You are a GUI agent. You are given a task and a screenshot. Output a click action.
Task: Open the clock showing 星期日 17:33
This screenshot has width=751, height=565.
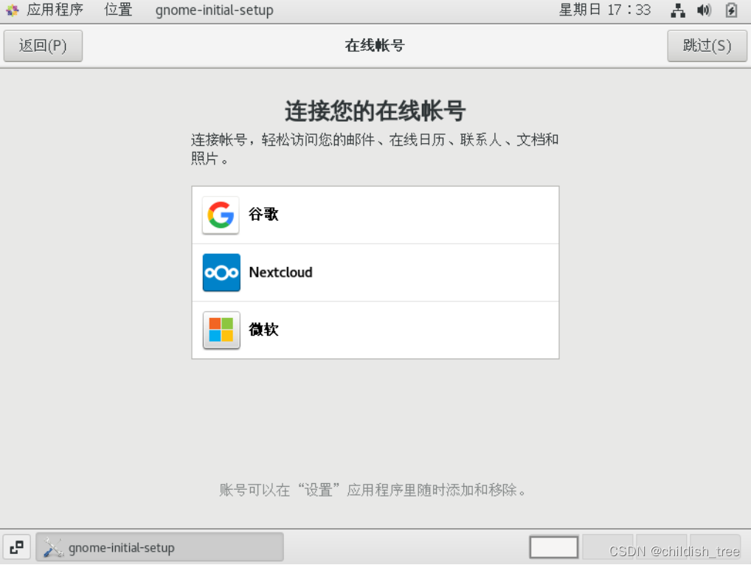click(x=604, y=10)
